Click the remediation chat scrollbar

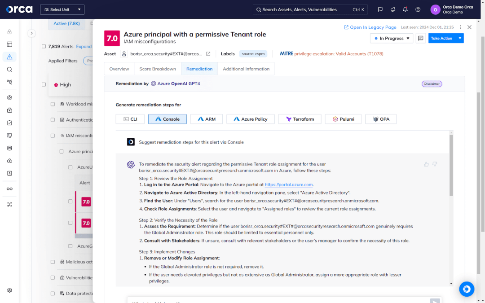451,165
